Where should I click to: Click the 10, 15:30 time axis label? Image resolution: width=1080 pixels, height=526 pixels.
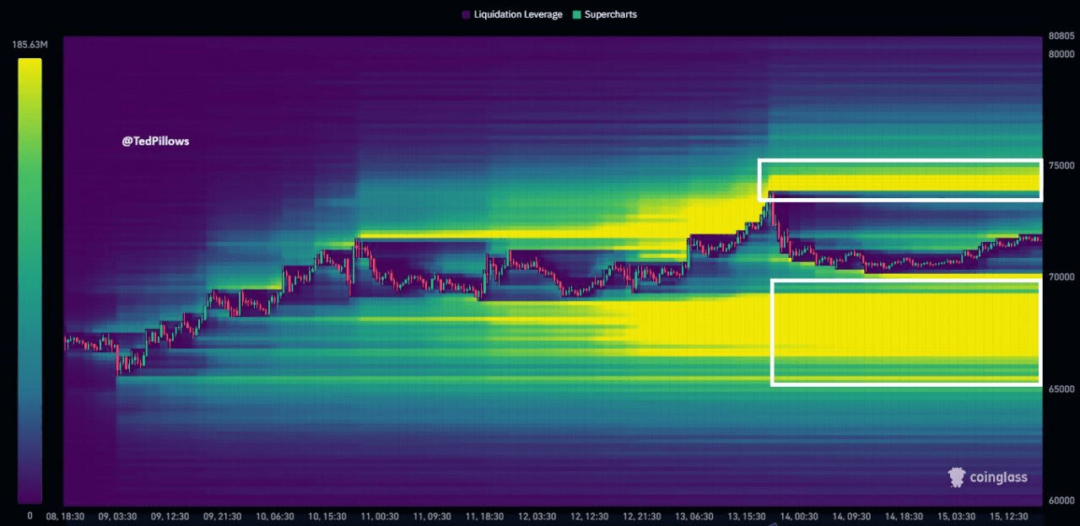(x=327, y=516)
